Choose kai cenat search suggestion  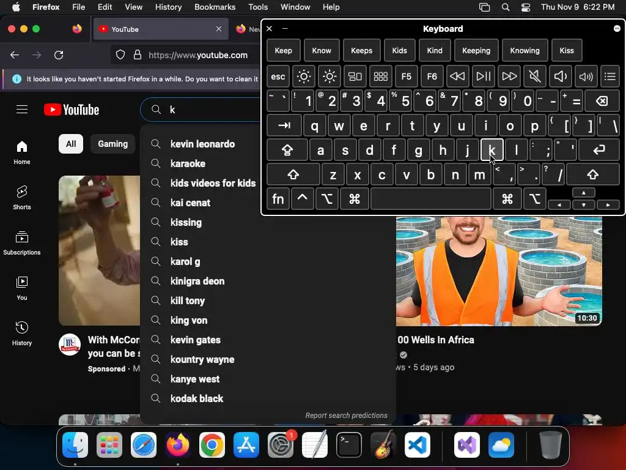pos(268,203)
